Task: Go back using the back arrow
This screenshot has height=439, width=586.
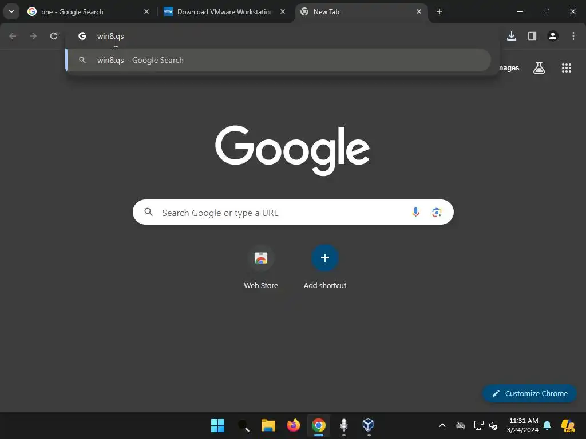Action: 13,36
